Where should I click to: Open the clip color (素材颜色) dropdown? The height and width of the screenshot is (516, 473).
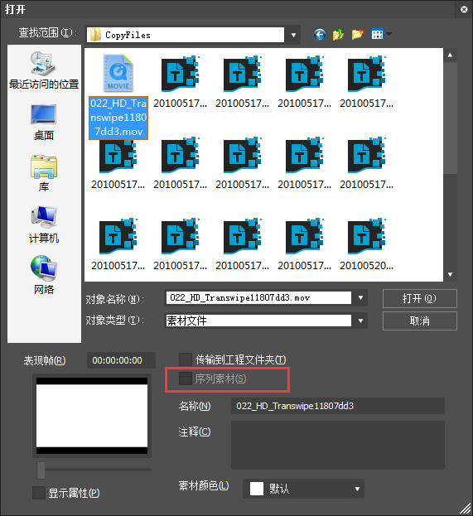pyautogui.click(x=303, y=489)
